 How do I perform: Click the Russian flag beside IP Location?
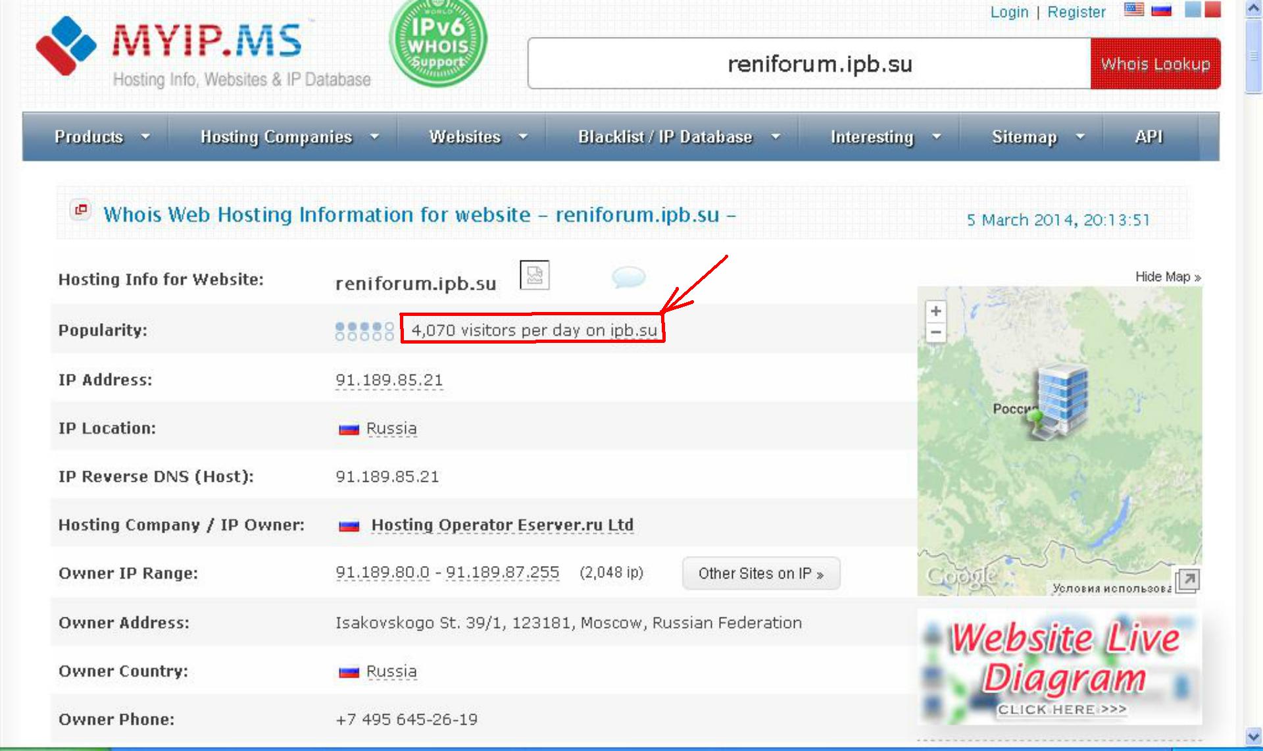[349, 429]
